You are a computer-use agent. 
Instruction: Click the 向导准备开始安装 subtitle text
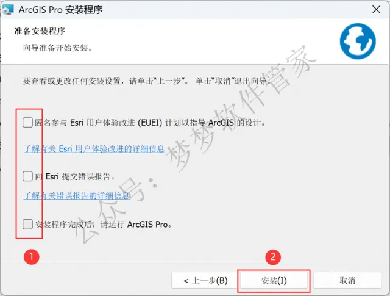coord(58,48)
